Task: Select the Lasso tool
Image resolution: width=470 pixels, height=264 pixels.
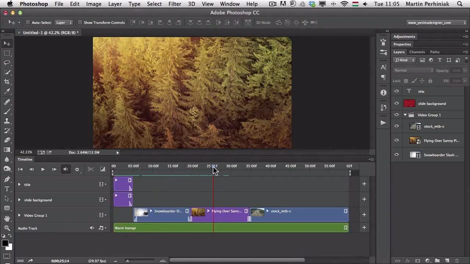Action: [7, 63]
